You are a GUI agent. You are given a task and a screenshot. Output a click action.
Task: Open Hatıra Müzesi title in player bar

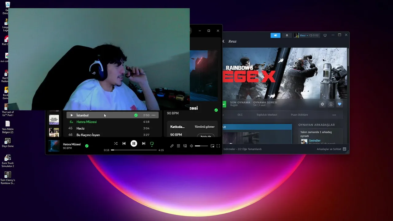click(72, 144)
